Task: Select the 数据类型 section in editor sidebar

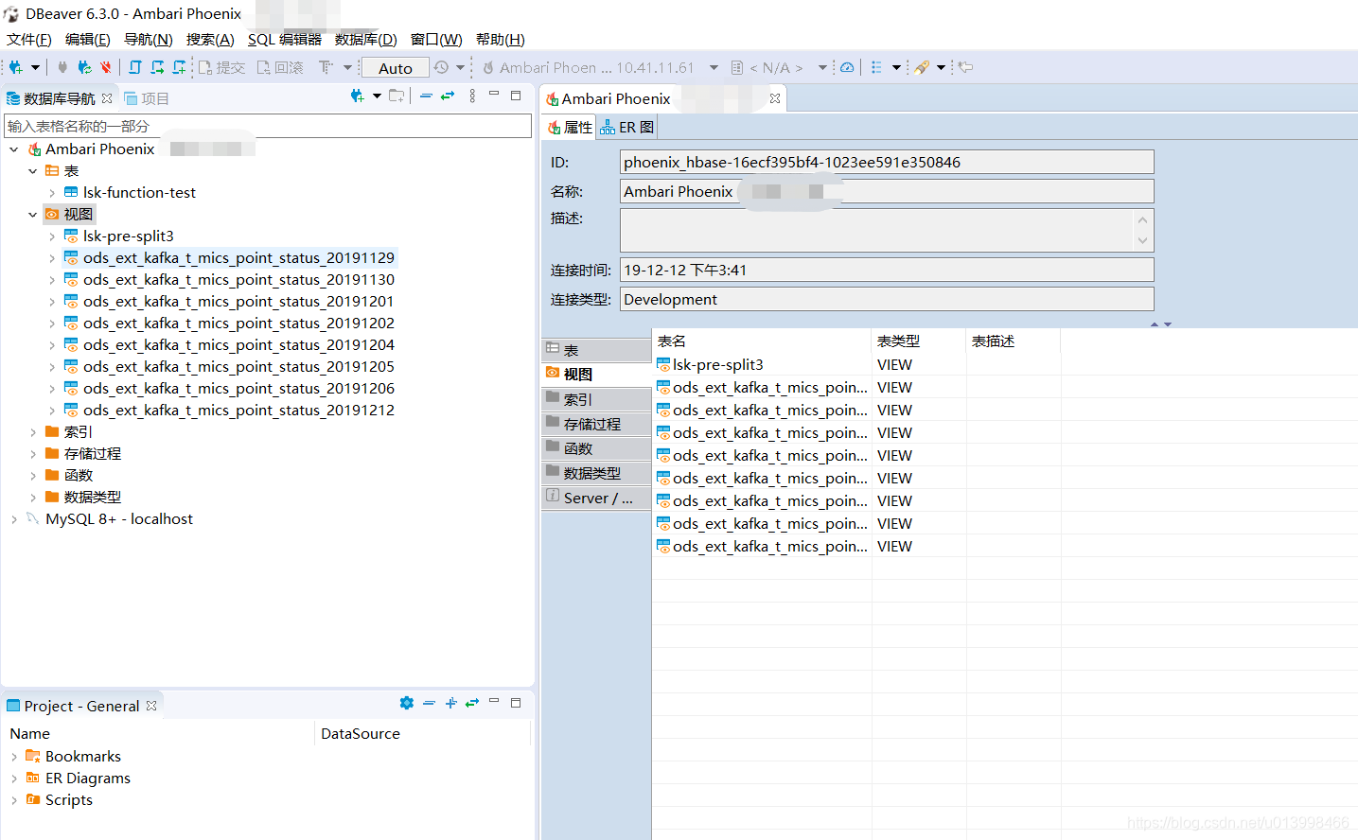Action: [597, 473]
